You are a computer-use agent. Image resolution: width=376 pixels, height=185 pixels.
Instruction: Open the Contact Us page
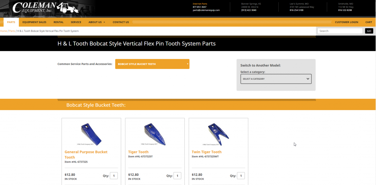coord(120,22)
